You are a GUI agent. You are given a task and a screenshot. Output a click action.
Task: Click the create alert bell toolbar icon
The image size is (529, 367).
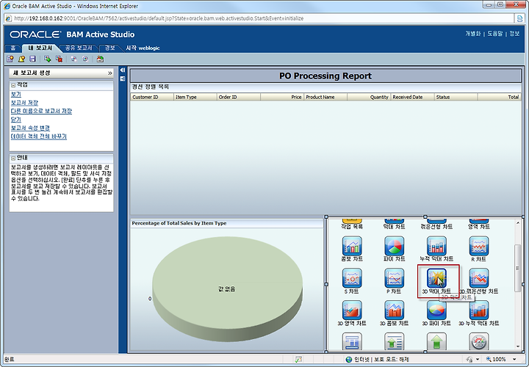(x=21, y=59)
